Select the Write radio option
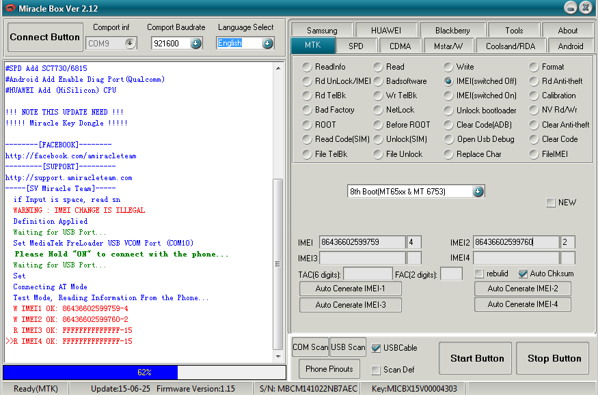 (x=448, y=67)
